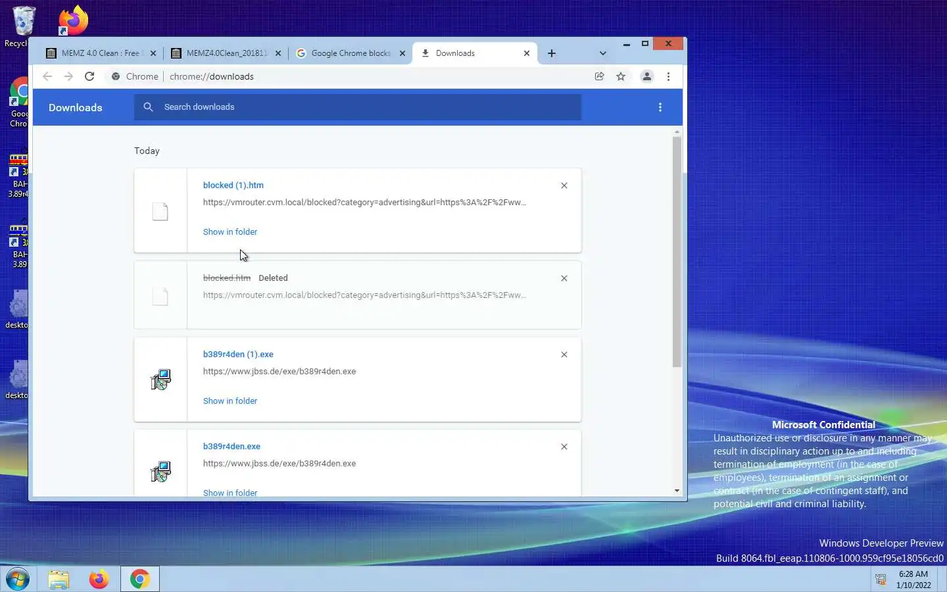Open the Downloads page more actions menu

pyautogui.click(x=660, y=107)
